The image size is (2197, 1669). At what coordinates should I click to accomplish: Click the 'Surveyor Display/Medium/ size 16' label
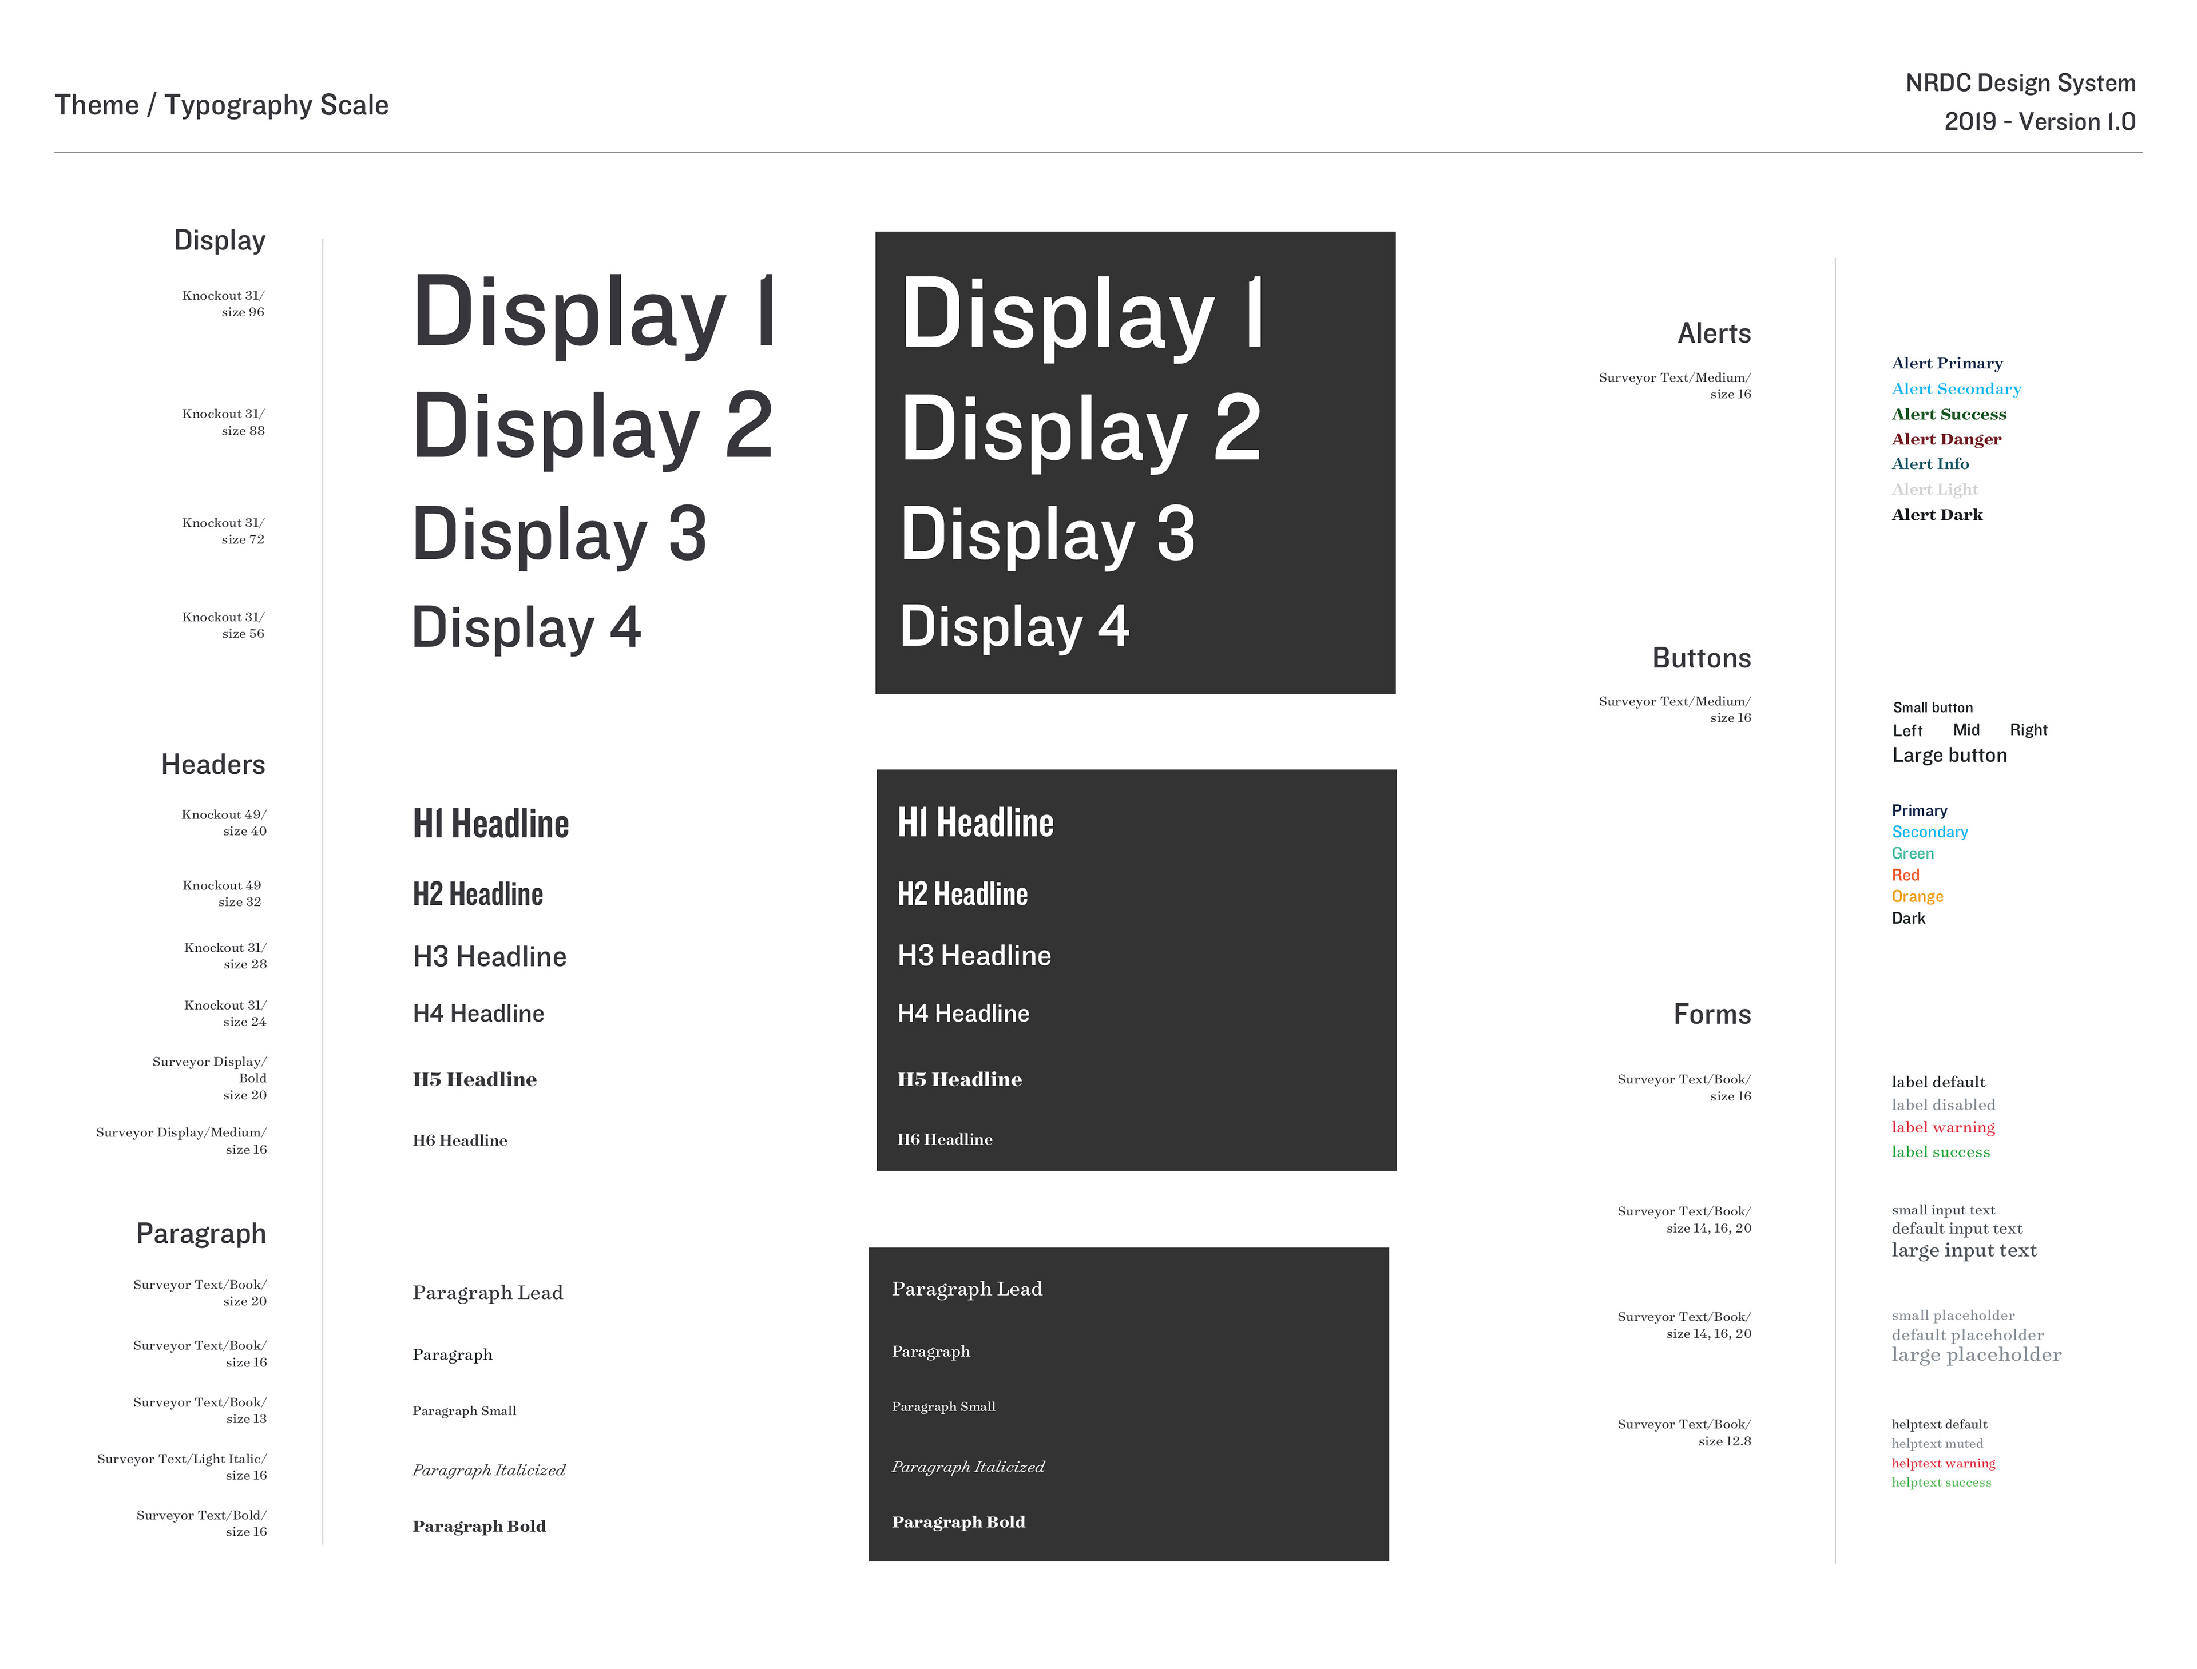pos(182,1141)
